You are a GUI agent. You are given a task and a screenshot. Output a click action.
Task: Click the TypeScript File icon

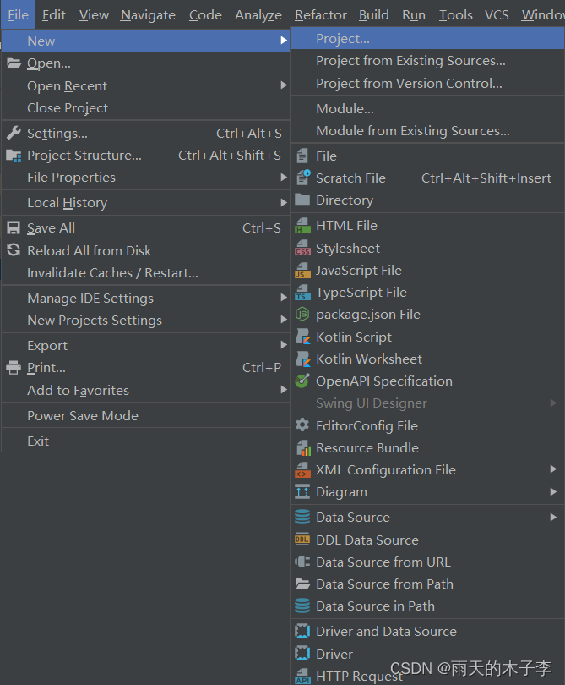[302, 293]
